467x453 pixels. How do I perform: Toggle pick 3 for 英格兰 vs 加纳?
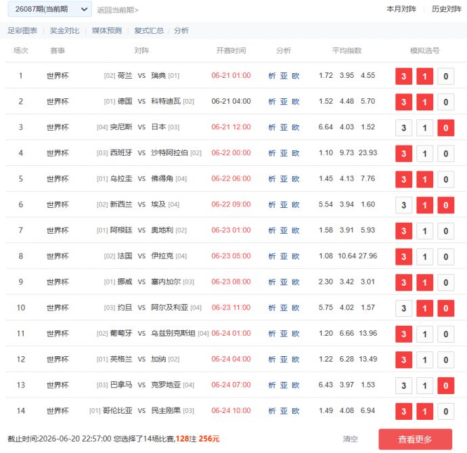coord(403,360)
